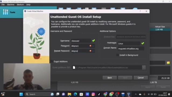
Task: Click the Domain Name input field
Action: tap(131, 48)
